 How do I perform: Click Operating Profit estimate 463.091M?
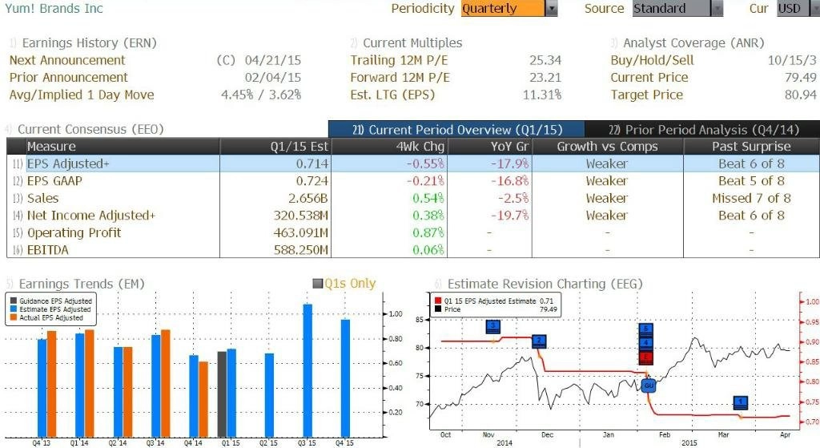click(301, 233)
